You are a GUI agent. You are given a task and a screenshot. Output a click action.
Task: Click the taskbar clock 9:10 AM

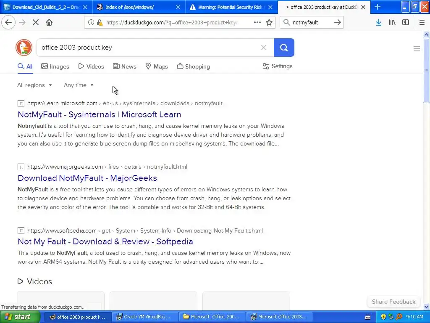(x=414, y=317)
